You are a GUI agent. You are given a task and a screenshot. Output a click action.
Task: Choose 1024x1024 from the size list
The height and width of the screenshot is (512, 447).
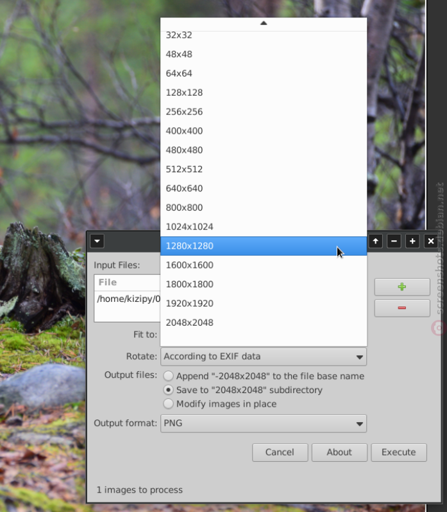click(x=264, y=227)
